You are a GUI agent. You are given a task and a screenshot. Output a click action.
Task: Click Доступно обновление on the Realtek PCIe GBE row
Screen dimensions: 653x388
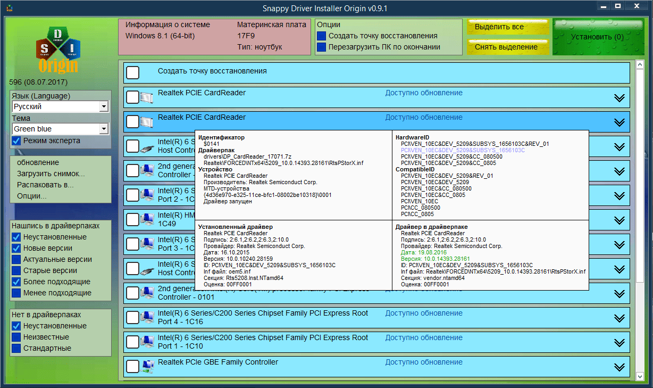coord(424,362)
